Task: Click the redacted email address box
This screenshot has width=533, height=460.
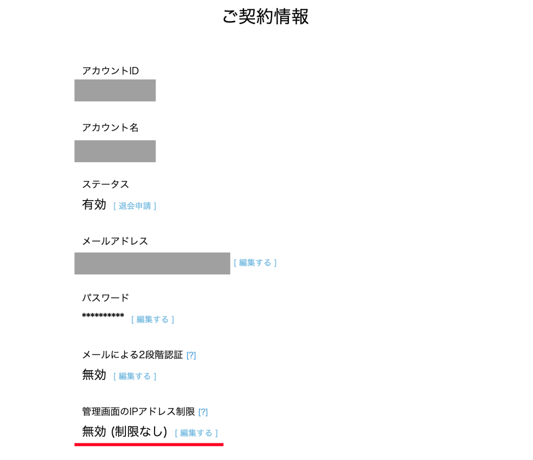Action: tap(152, 264)
